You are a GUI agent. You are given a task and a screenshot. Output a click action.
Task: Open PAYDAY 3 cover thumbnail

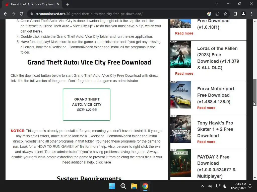coord(181,163)
